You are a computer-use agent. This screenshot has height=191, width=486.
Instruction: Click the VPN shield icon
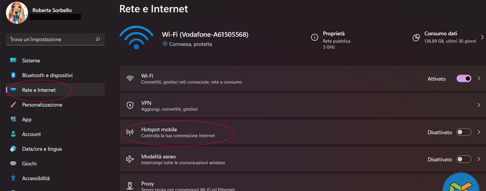pyautogui.click(x=130, y=105)
